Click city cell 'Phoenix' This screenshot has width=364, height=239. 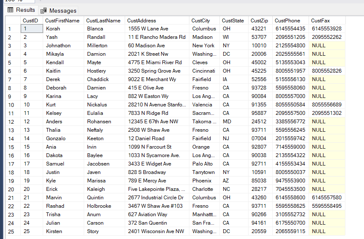click(x=204, y=181)
